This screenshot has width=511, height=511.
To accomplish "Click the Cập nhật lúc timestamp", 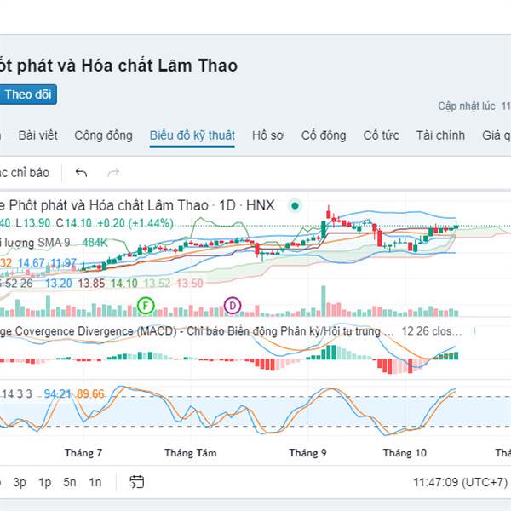I will [x=474, y=106].
